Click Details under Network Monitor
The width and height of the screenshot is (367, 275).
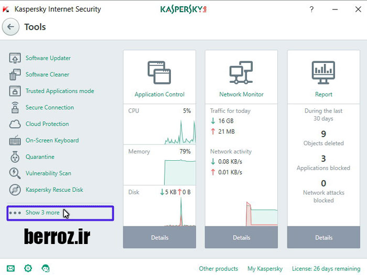pos(241,237)
